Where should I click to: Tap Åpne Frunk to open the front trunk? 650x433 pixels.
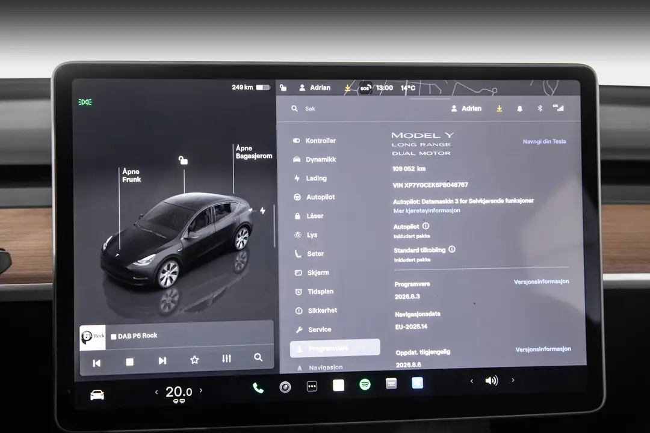pos(131,175)
